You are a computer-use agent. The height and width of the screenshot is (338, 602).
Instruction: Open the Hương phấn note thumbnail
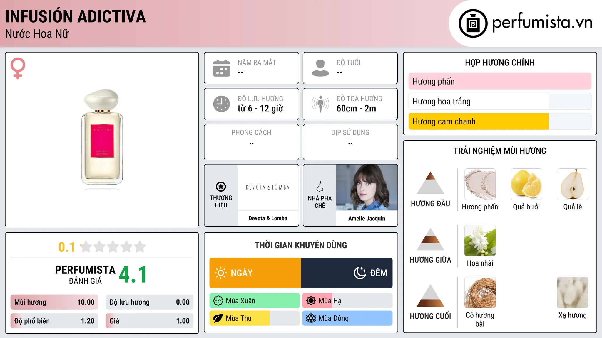480,184
